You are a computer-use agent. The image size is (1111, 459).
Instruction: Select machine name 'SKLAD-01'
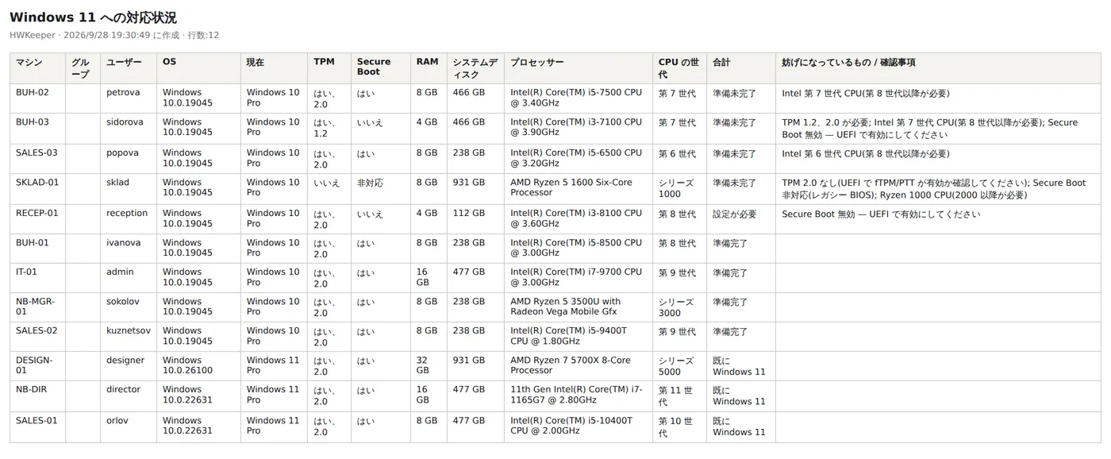(37, 182)
